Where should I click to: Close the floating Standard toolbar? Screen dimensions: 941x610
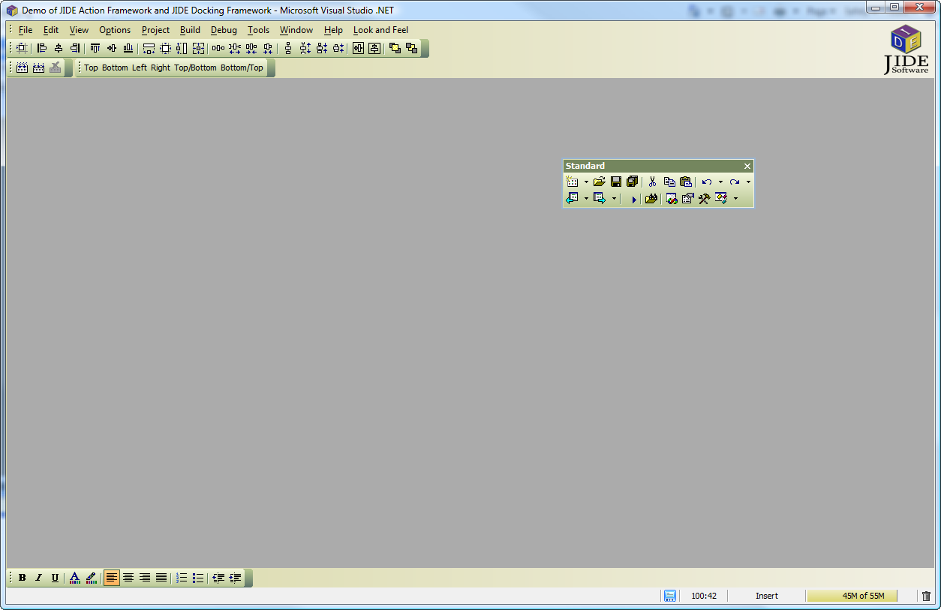pos(747,166)
